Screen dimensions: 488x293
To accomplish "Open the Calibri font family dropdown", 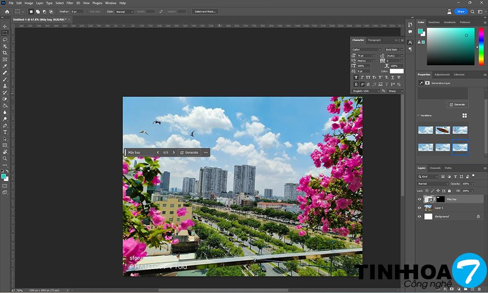I will tap(367, 49).
